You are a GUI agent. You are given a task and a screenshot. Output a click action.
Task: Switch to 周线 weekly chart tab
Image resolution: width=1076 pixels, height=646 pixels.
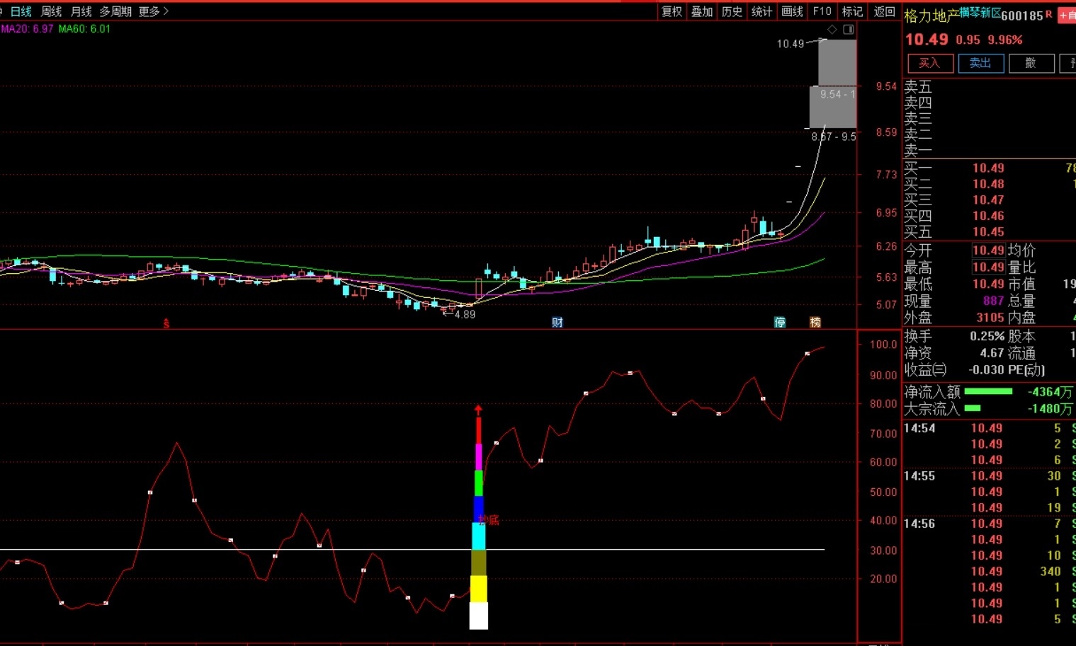click(x=51, y=11)
